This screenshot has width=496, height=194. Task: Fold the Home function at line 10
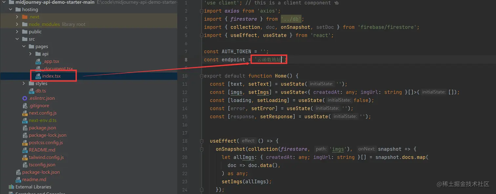(x=202, y=76)
